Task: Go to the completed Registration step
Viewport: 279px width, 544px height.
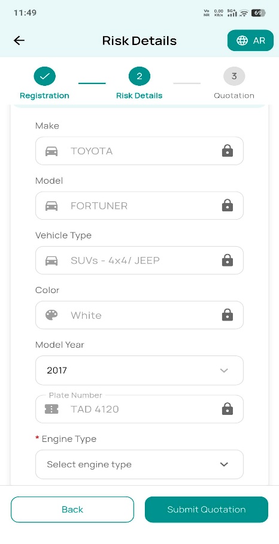Action: [x=44, y=76]
